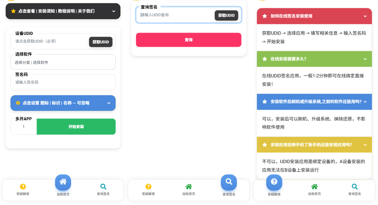Switch to the 查询签名 navigation tab
The width and height of the screenshot is (378, 205).
103,190
